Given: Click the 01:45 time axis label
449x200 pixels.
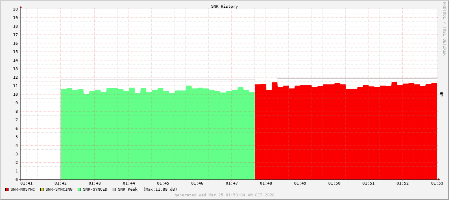Looking at the screenshot, I should tap(163, 183).
